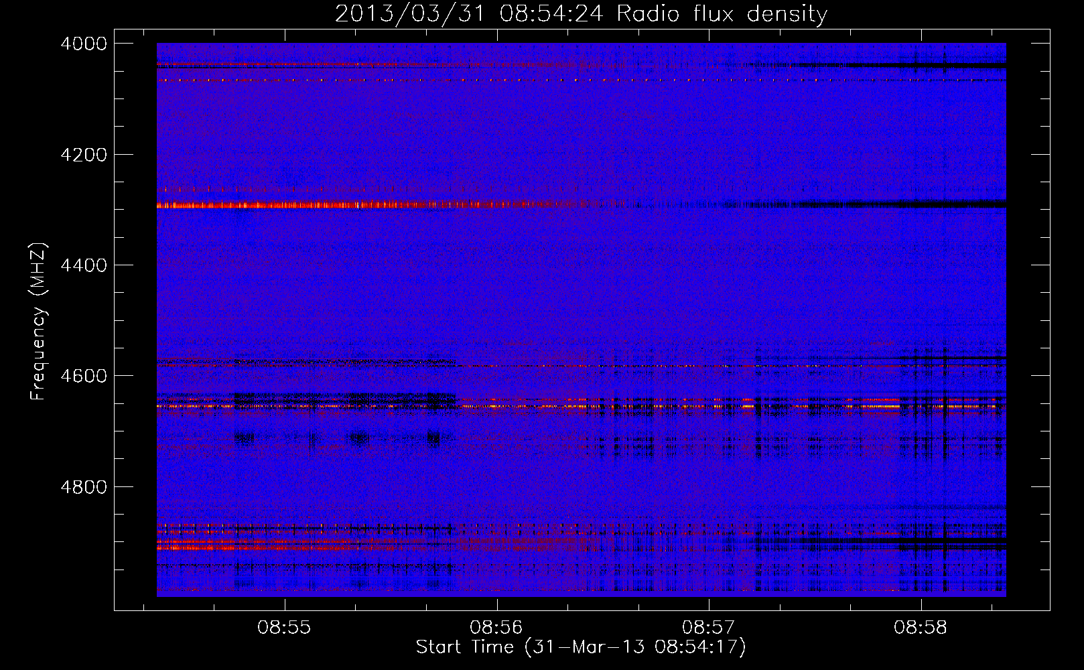Click the 08:56 time tick label

click(496, 628)
